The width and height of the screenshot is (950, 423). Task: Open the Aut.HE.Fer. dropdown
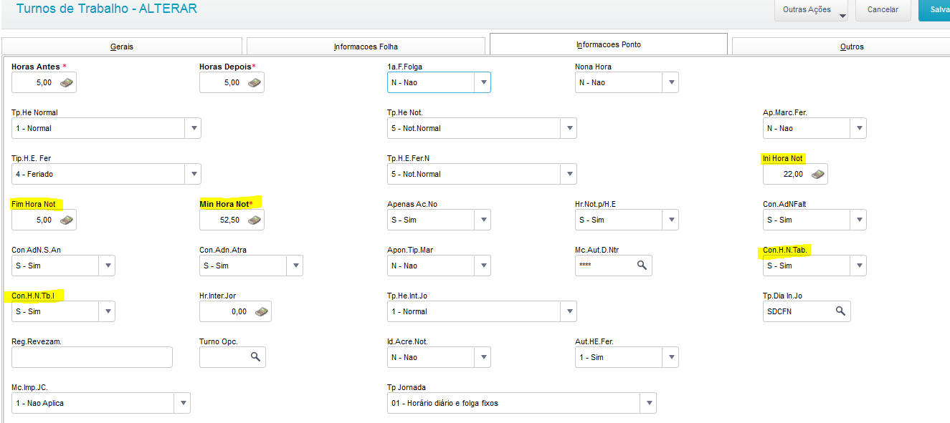pos(627,357)
